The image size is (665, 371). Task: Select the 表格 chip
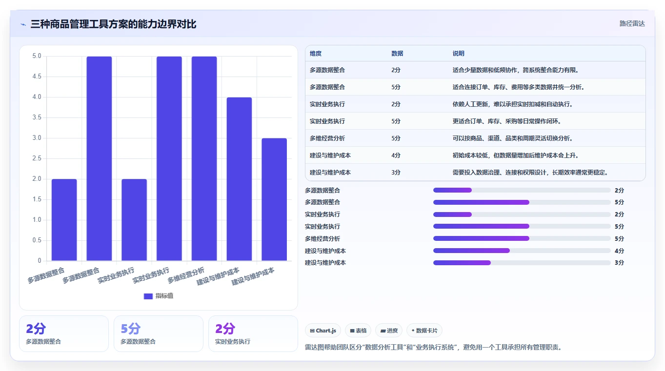click(358, 331)
